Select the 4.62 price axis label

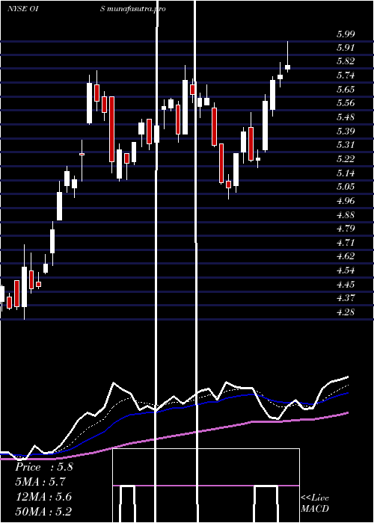click(346, 256)
